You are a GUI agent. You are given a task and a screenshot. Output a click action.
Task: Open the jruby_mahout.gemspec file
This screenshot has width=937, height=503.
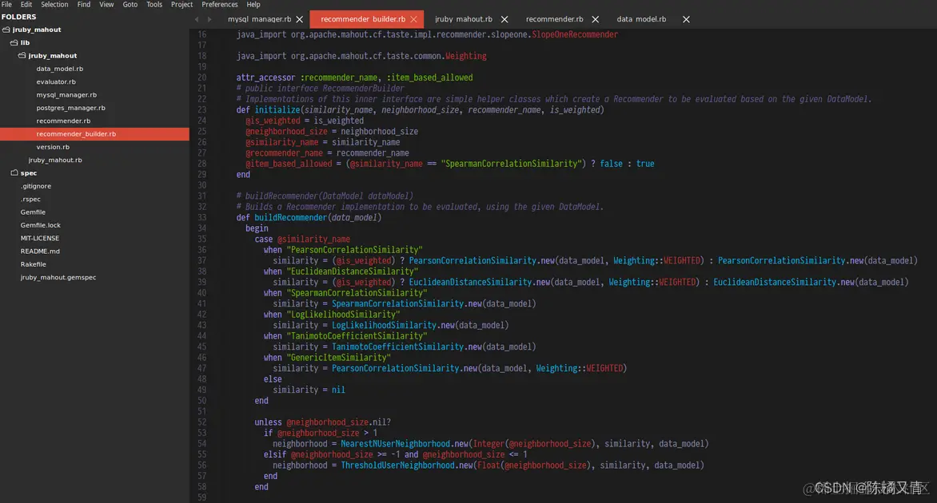(58, 278)
